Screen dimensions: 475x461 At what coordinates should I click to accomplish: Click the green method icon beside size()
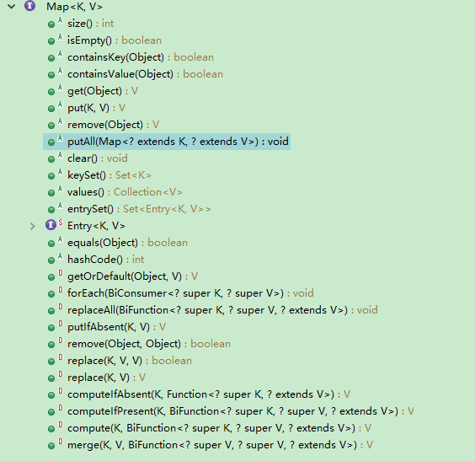(51, 24)
